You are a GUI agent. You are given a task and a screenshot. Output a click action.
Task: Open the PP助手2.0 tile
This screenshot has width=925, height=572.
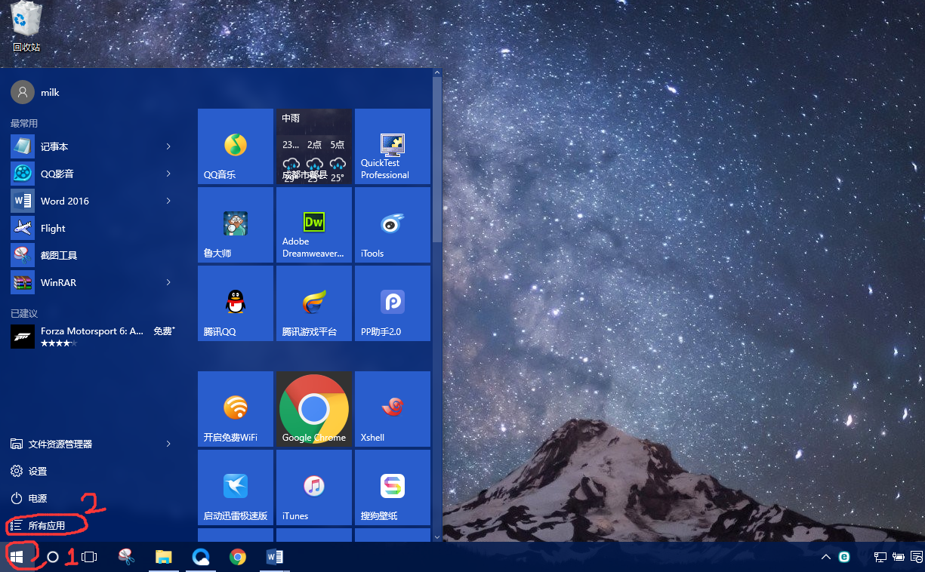393,303
